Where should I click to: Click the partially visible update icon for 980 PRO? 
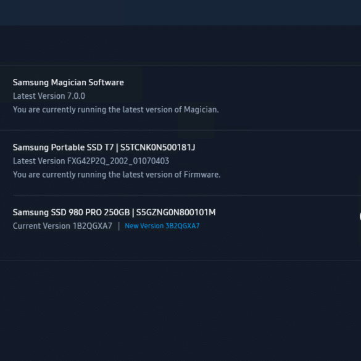(x=360, y=217)
